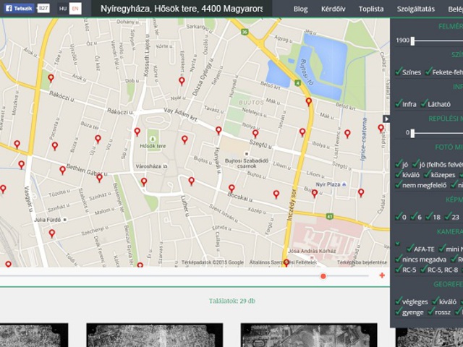Screen dimensions: 463x347
Task: Click the red plus zoom-in icon
Action: coord(382,275)
